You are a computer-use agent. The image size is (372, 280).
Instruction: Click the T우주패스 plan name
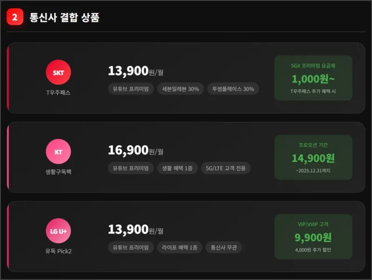click(x=58, y=93)
